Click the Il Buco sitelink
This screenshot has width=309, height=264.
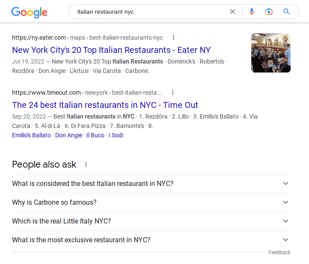(95, 135)
